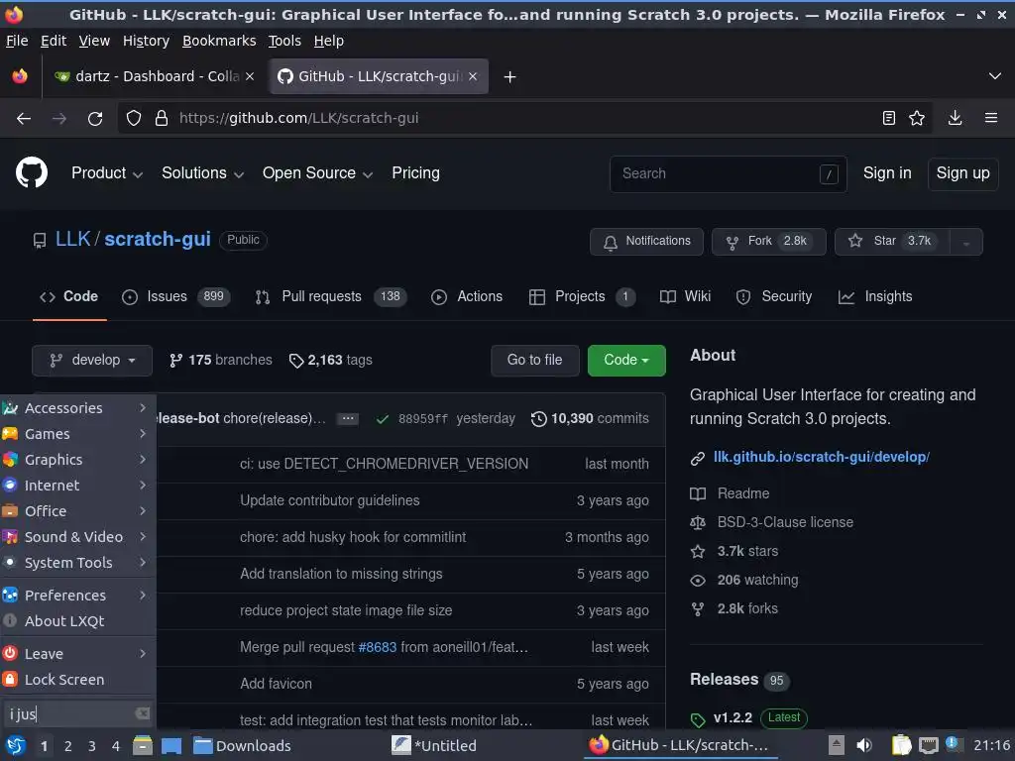Image resolution: width=1015 pixels, height=761 pixels.
Task: Open the Tools menu
Action: coord(284,41)
